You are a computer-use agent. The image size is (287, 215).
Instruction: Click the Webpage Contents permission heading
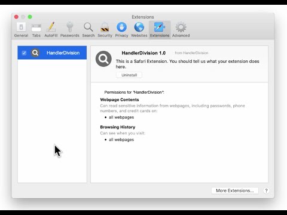(x=120, y=100)
